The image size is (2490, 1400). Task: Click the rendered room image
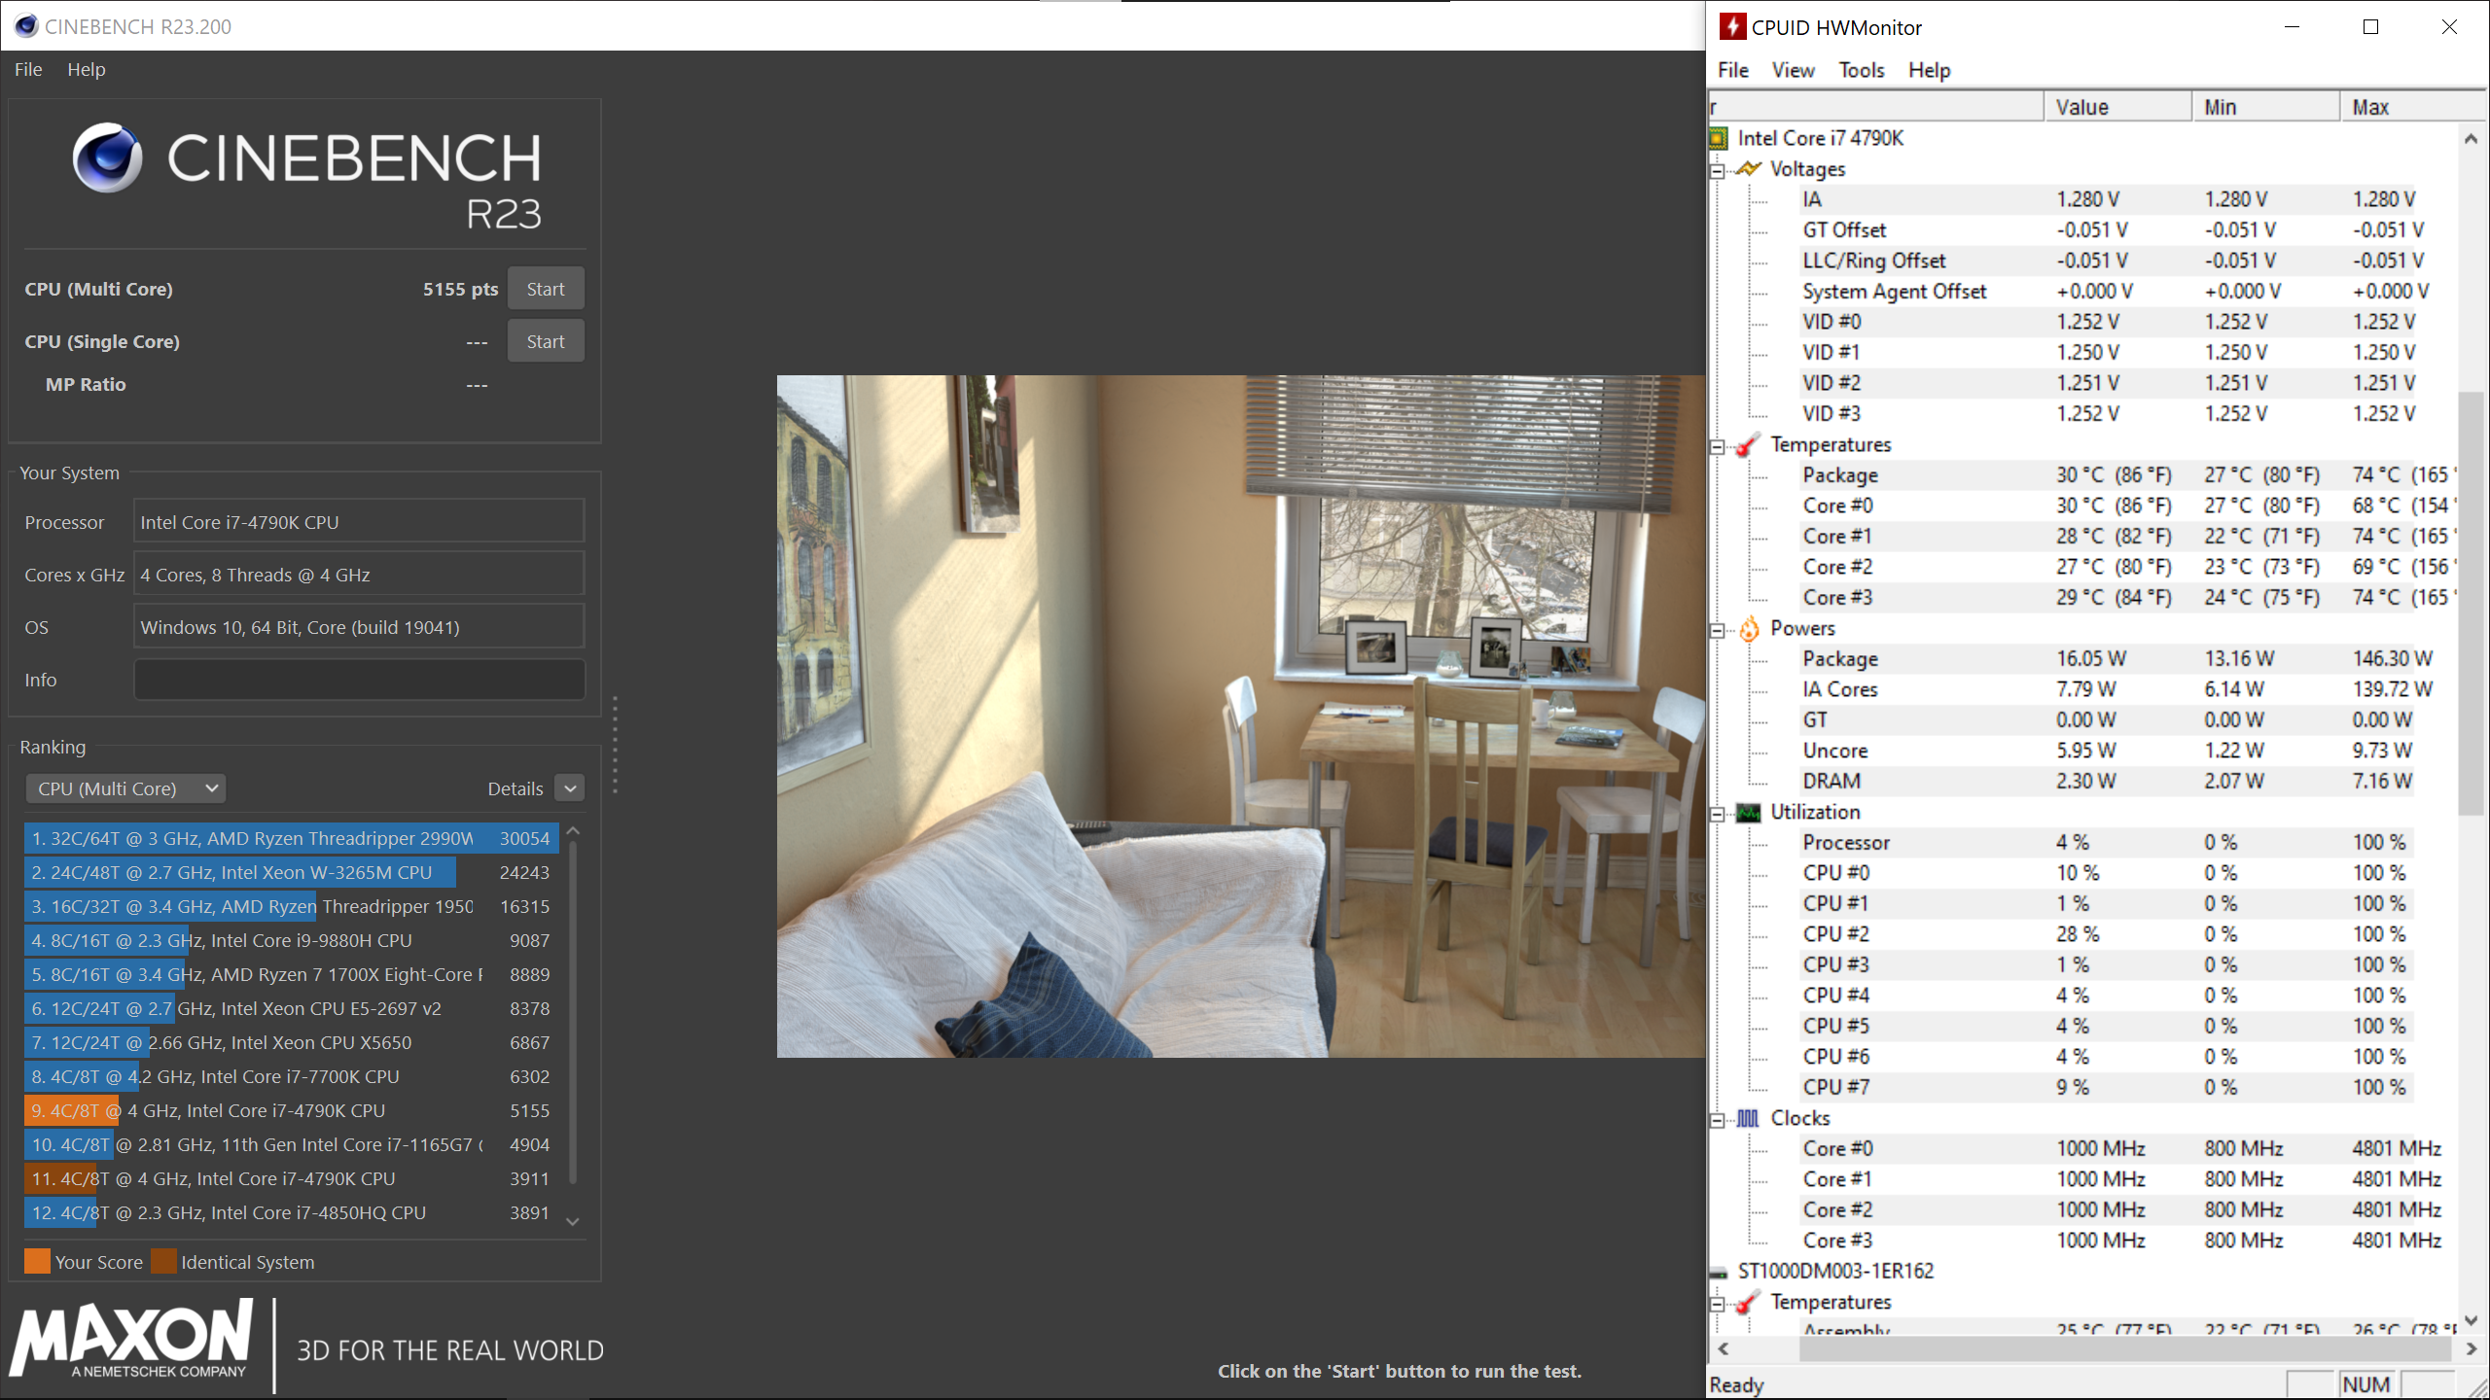pyautogui.click(x=1240, y=717)
